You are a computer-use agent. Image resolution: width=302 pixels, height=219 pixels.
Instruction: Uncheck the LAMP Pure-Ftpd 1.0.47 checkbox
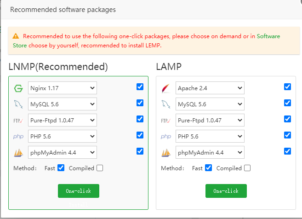tap(288, 119)
